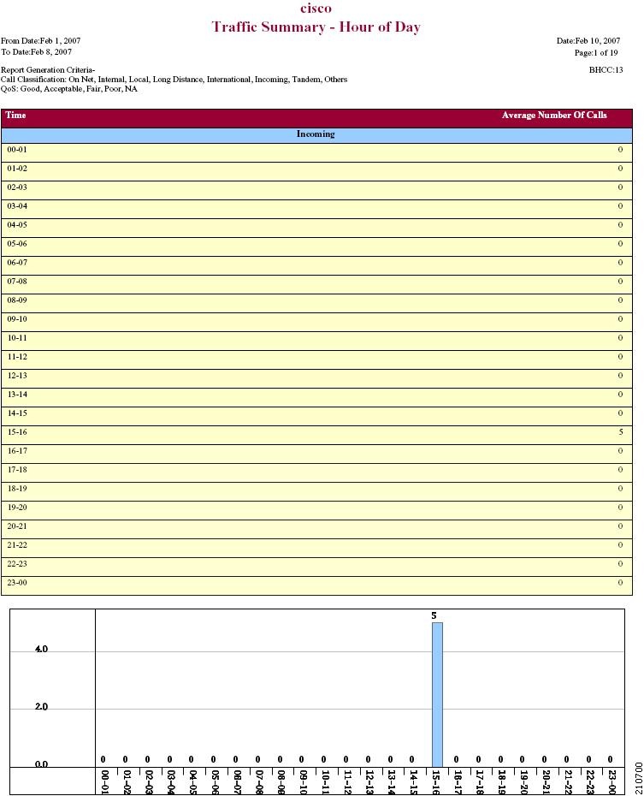
Task: Click the Call Classification criteria line
Action: 174,80
